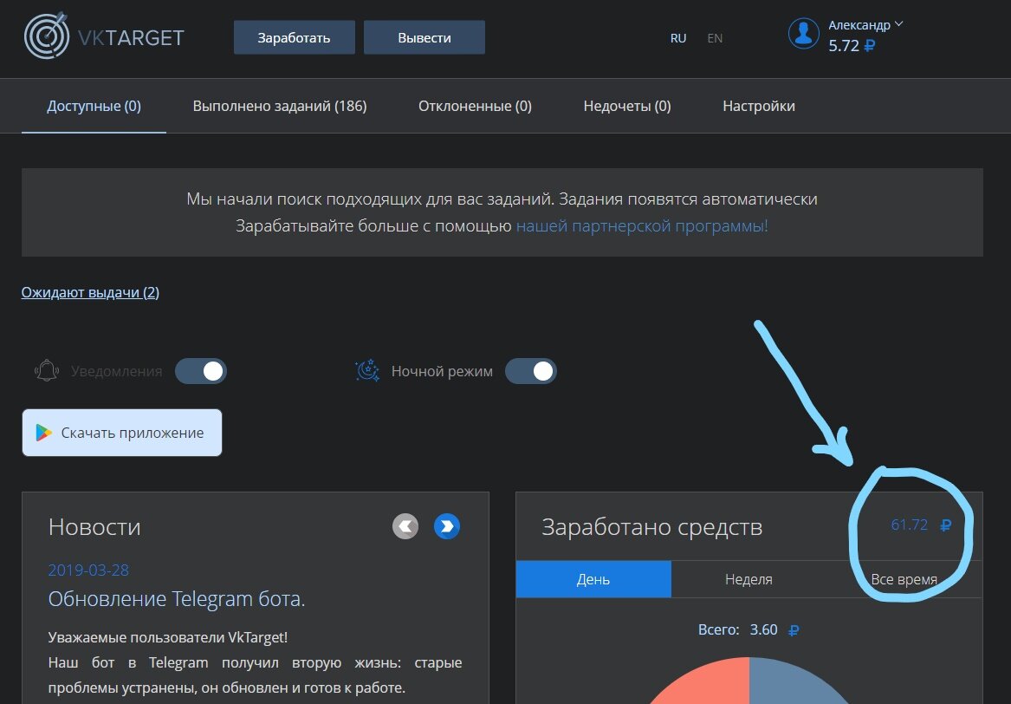Click the Уважаемые пользователи VkTarget! text

(168, 637)
